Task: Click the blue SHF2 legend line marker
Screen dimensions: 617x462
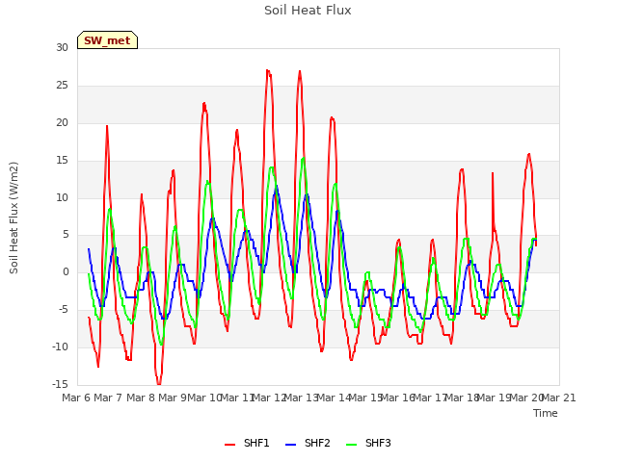Action: point(290,445)
